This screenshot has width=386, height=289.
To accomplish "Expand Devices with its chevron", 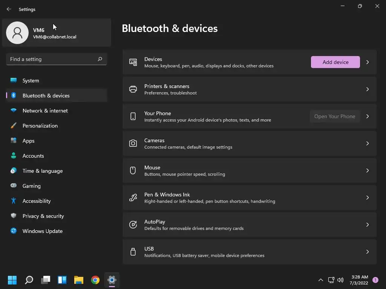I will (x=367, y=62).
